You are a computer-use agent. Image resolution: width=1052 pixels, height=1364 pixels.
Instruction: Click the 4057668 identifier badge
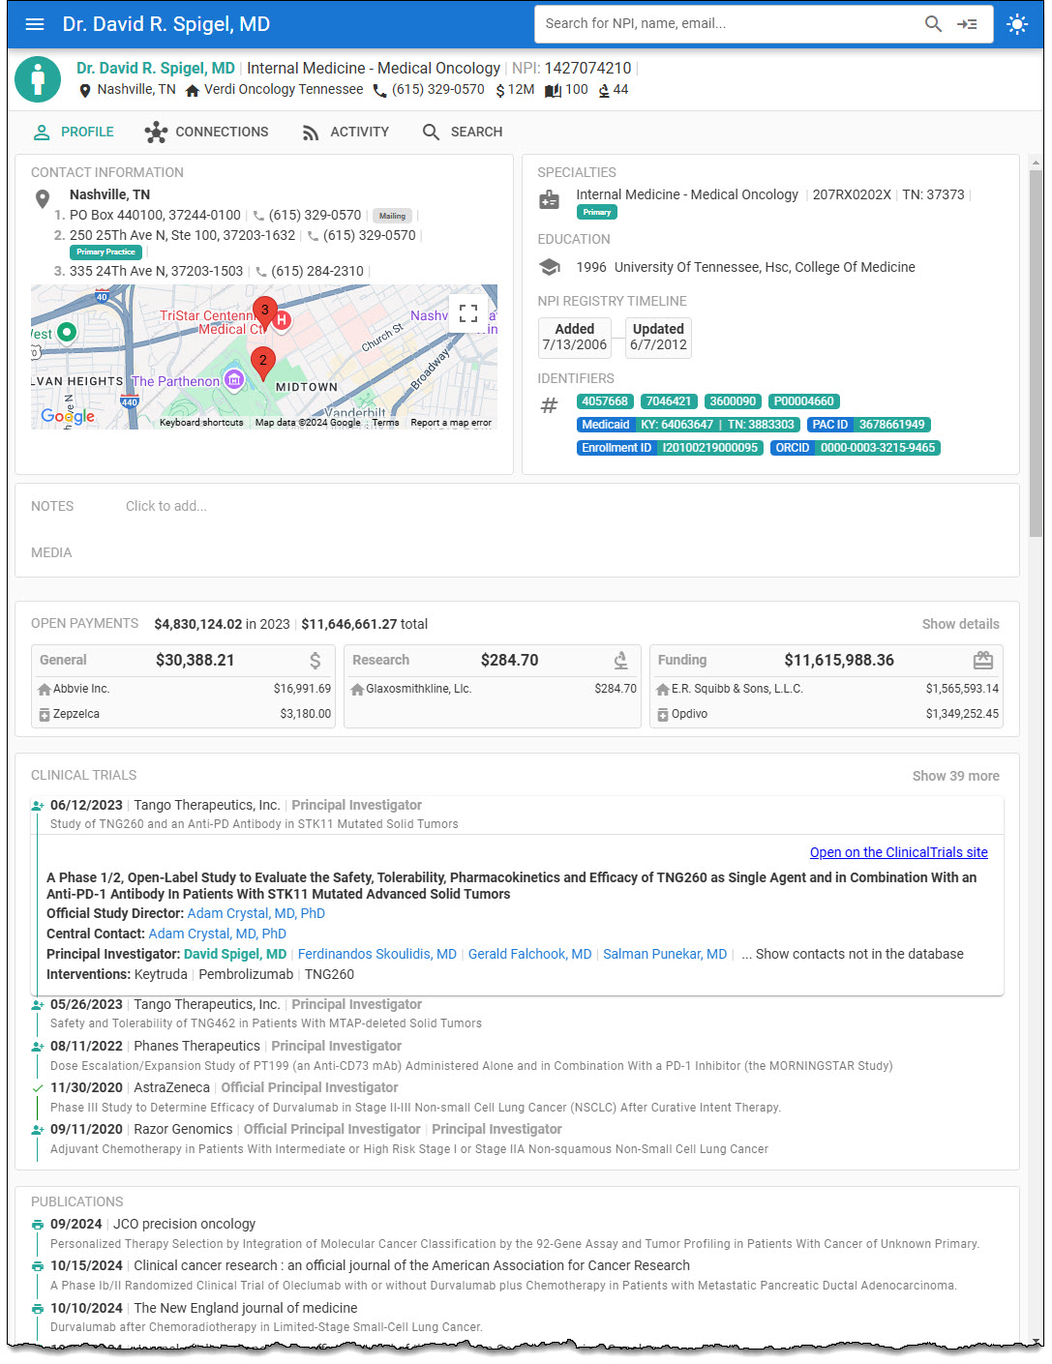[x=605, y=402]
